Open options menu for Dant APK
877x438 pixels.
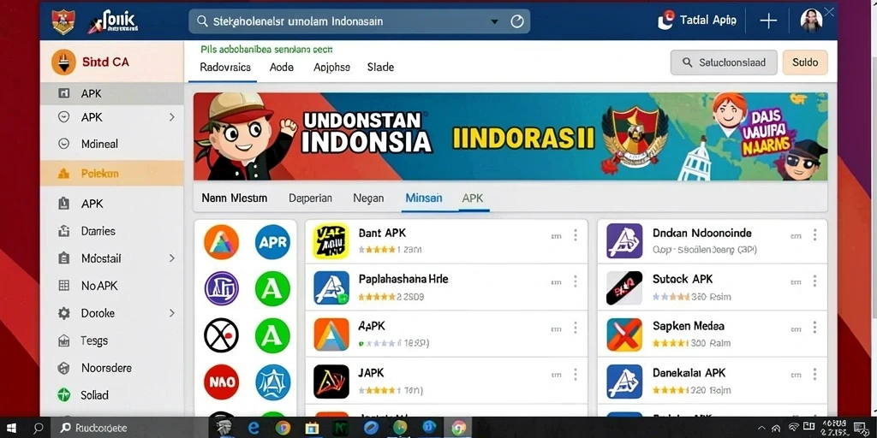click(x=575, y=235)
